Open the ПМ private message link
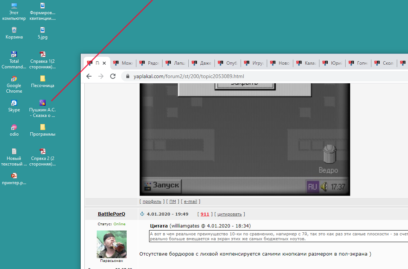The width and height of the screenshot is (408, 269). [x=173, y=201]
